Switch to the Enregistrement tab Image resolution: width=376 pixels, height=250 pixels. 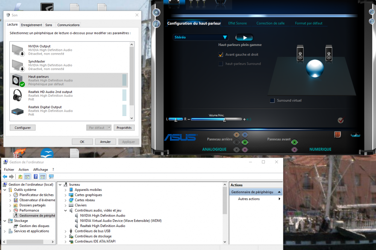(31, 25)
